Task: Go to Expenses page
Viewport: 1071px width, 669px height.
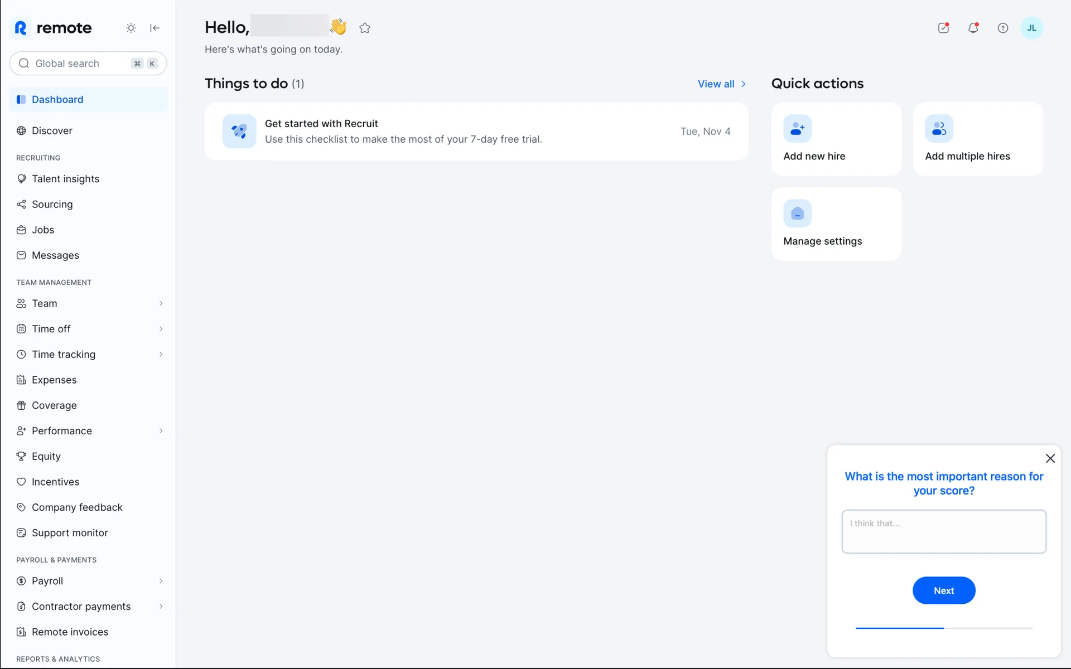Action: (x=54, y=380)
